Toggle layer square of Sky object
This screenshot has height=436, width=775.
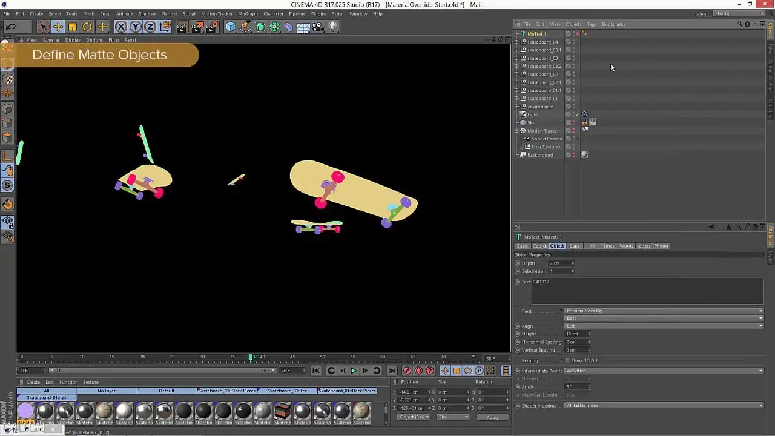[568, 122]
